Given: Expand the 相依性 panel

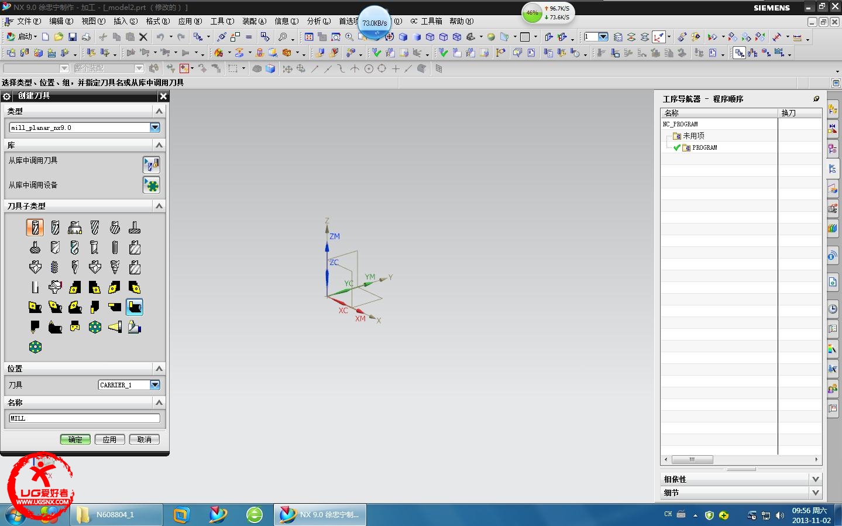Looking at the screenshot, I should (816, 479).
